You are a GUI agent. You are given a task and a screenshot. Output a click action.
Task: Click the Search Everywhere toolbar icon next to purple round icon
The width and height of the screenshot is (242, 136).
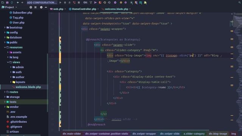point(131,3)
